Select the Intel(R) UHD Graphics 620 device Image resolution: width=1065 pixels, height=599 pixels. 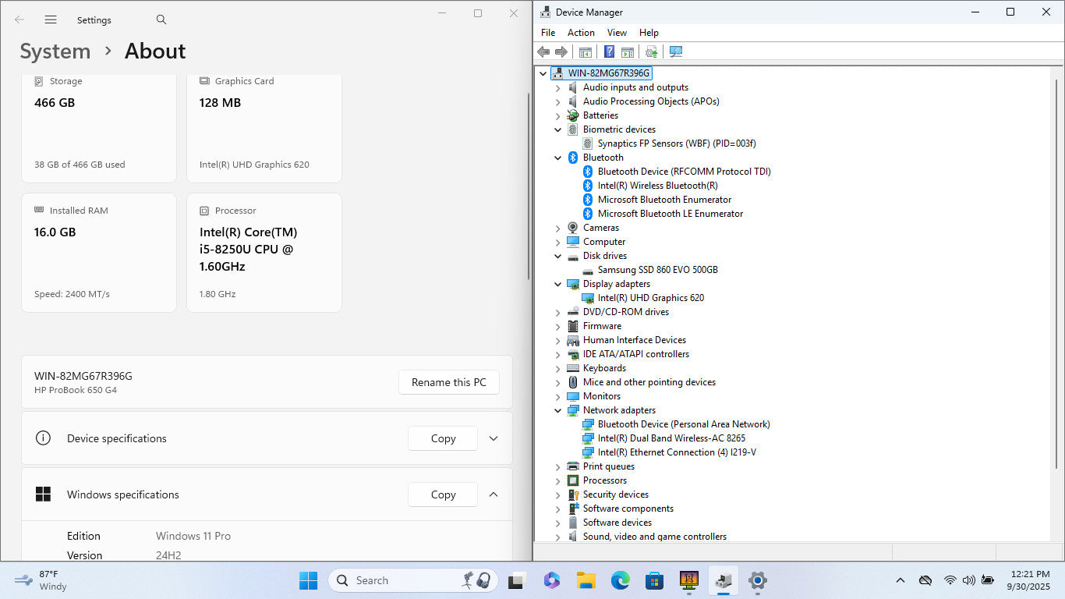[650, 298]
